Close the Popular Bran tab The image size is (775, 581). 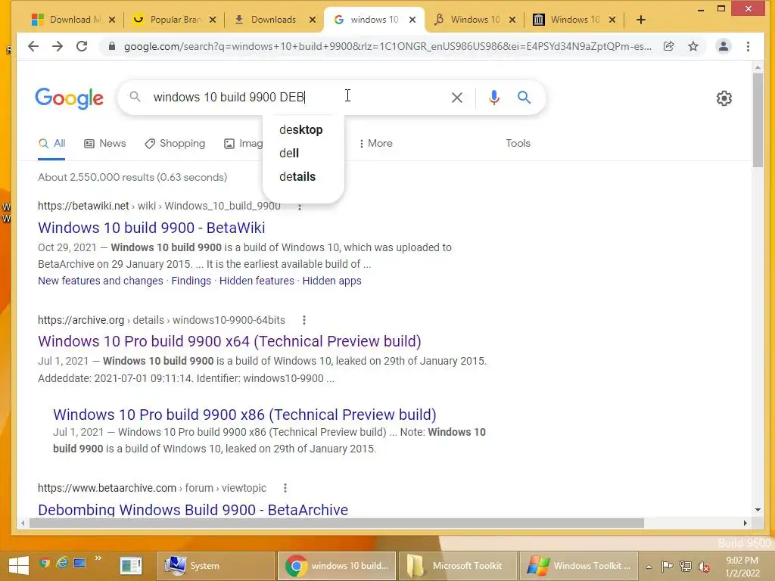213,20
